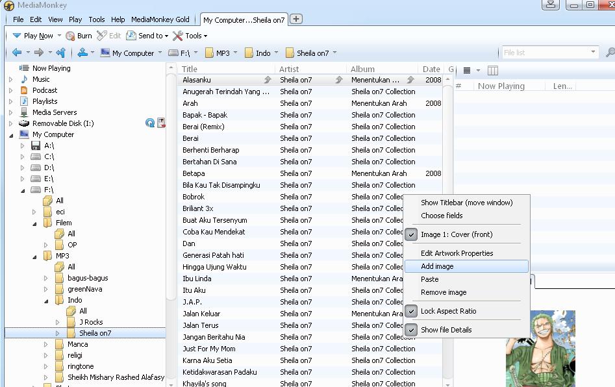Select the track titled Betapa
This screenshot has width=615, height=387.
(x=194, y=173)
